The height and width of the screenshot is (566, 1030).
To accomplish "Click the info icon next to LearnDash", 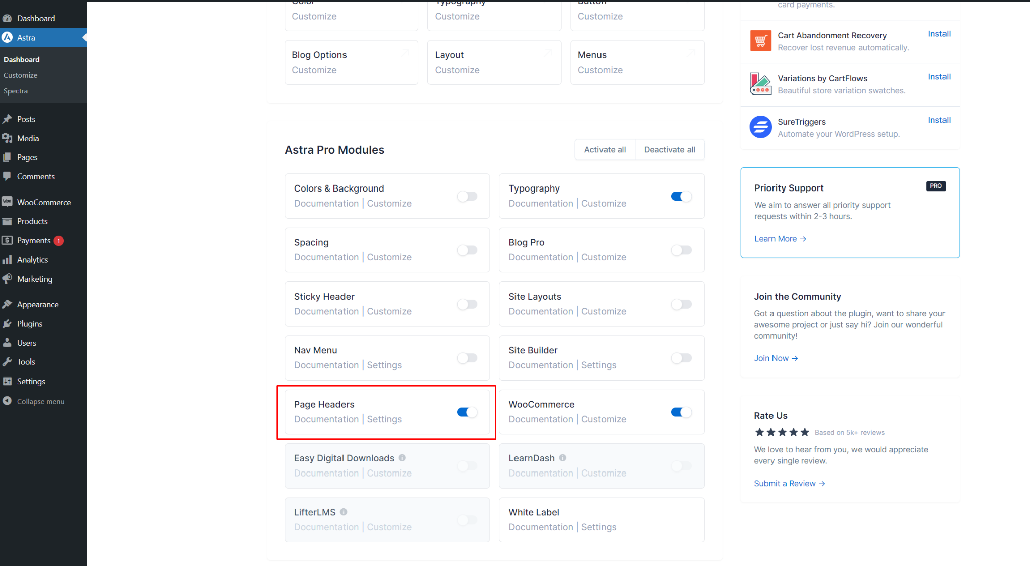I will (563, 458).
